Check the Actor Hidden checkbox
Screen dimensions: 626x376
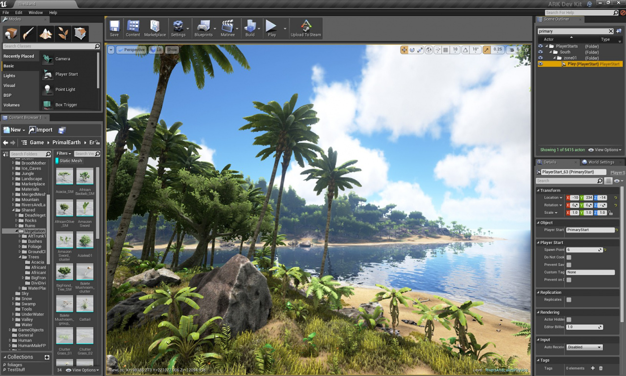click(569, 319)
